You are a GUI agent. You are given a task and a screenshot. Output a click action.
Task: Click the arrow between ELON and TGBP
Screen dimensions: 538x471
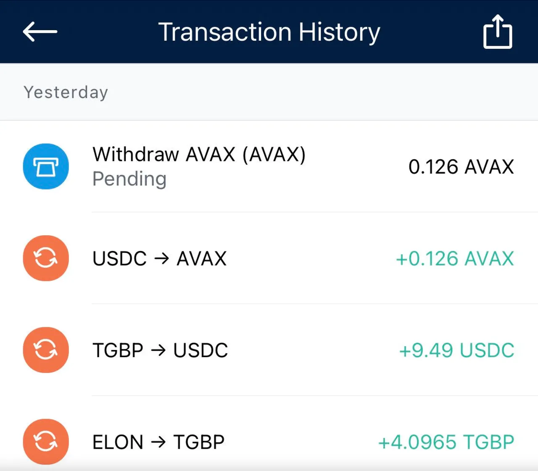[158, 442]
